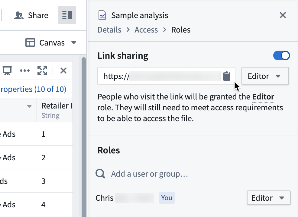Click the Roles section heading
Image resolution: width=298 pixels, height=217 pixels.
tap(109, 150)
